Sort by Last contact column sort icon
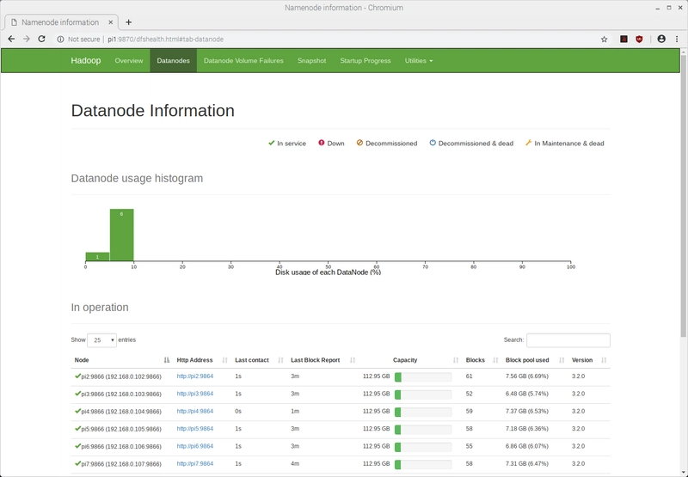Screen dimensions: 688x477 (x=281, y=360)
